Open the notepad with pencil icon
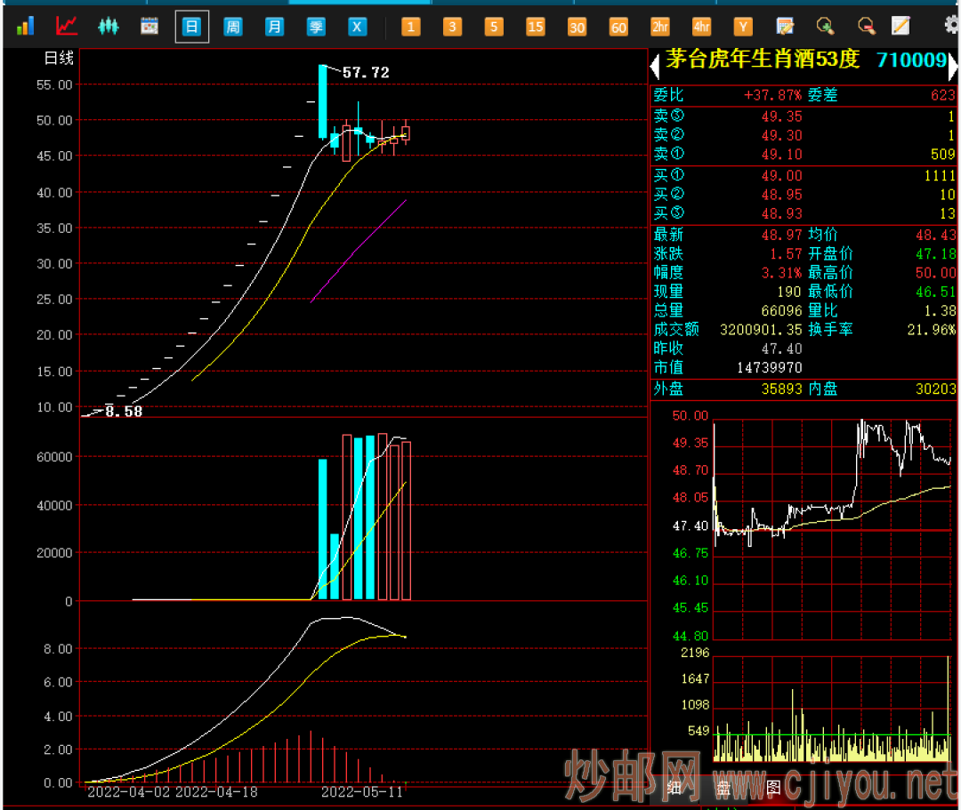The image size is (961, 810). click(901, 27)
